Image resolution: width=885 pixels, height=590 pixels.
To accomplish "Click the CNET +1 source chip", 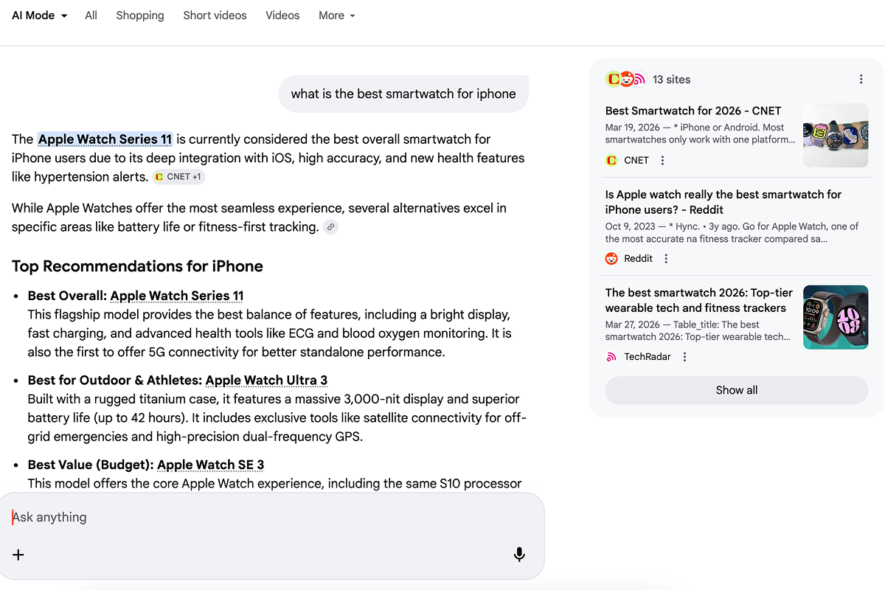I will 178,177.
